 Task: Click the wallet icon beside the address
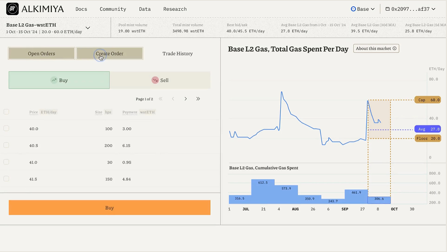(x=387, y=9)
